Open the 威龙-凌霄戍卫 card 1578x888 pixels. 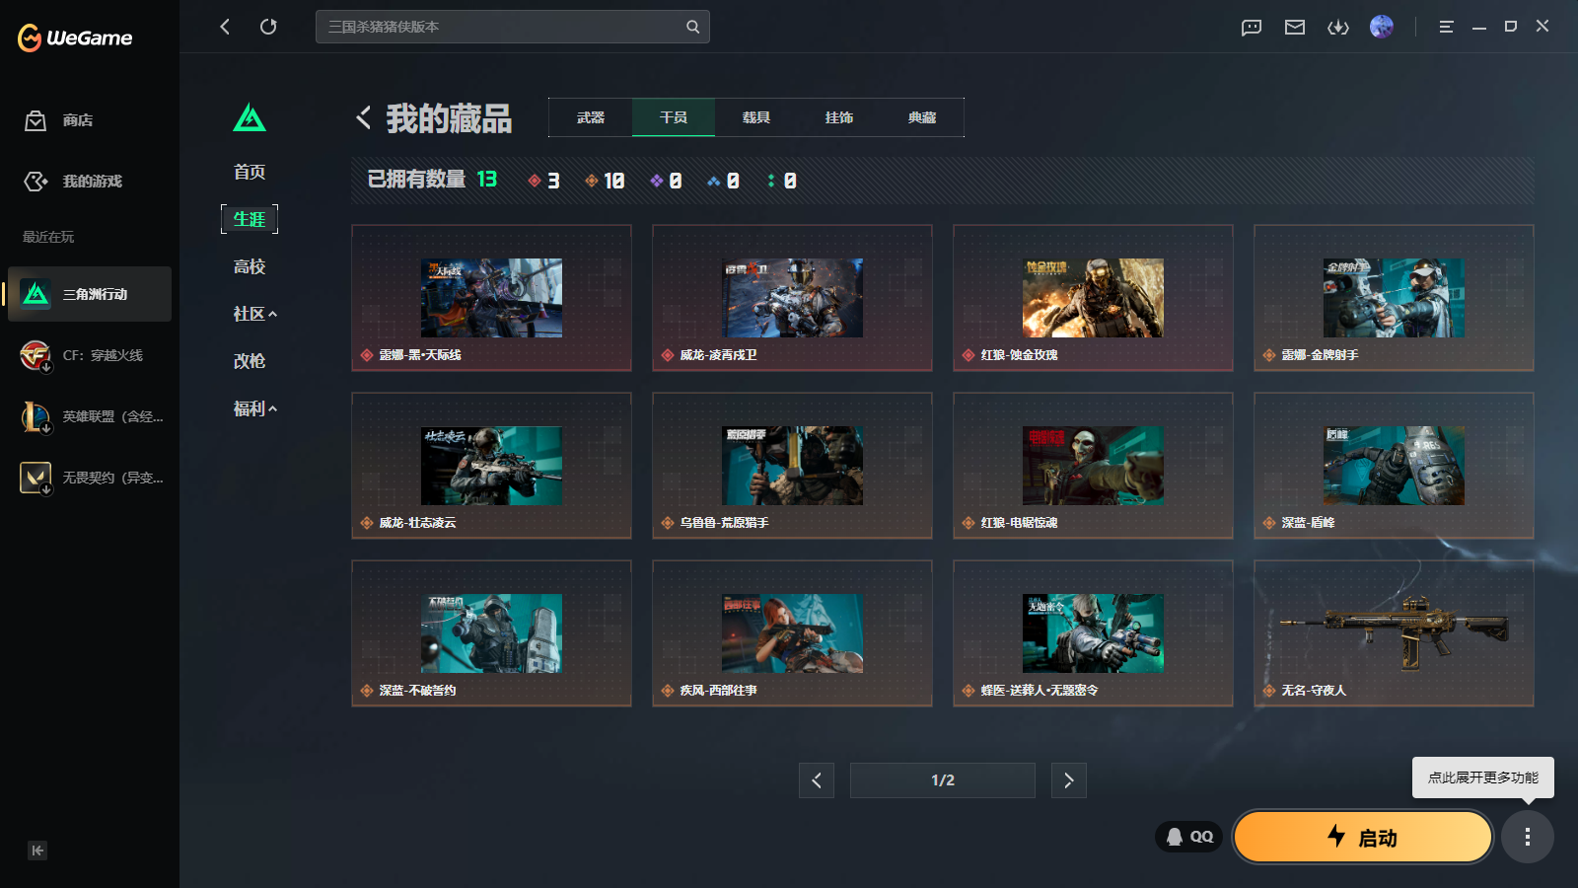pyautogui.click(x=792, y=298)
